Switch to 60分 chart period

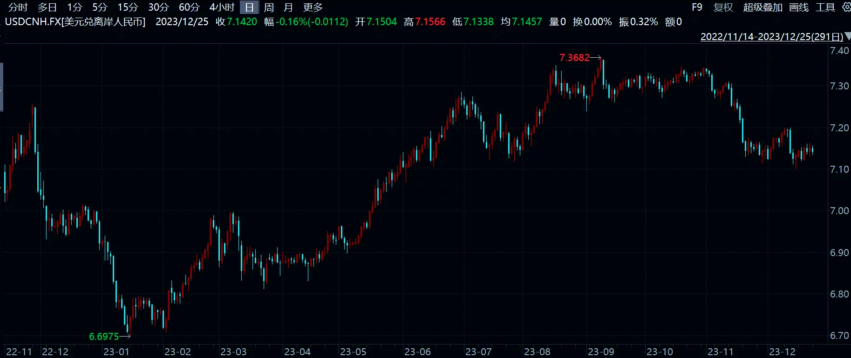(x=189, y=7)
